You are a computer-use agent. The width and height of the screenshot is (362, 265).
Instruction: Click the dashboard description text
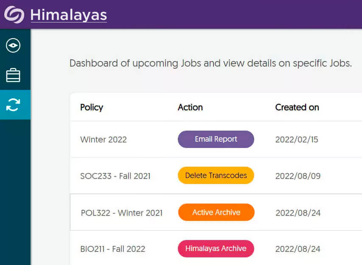pyautogui.click(x=210, y=64)
